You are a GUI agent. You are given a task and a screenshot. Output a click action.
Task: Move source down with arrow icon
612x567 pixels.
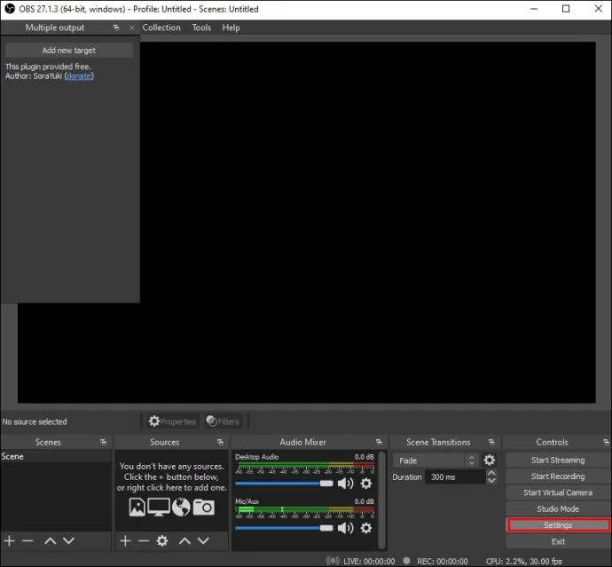(x=203, y=541)
